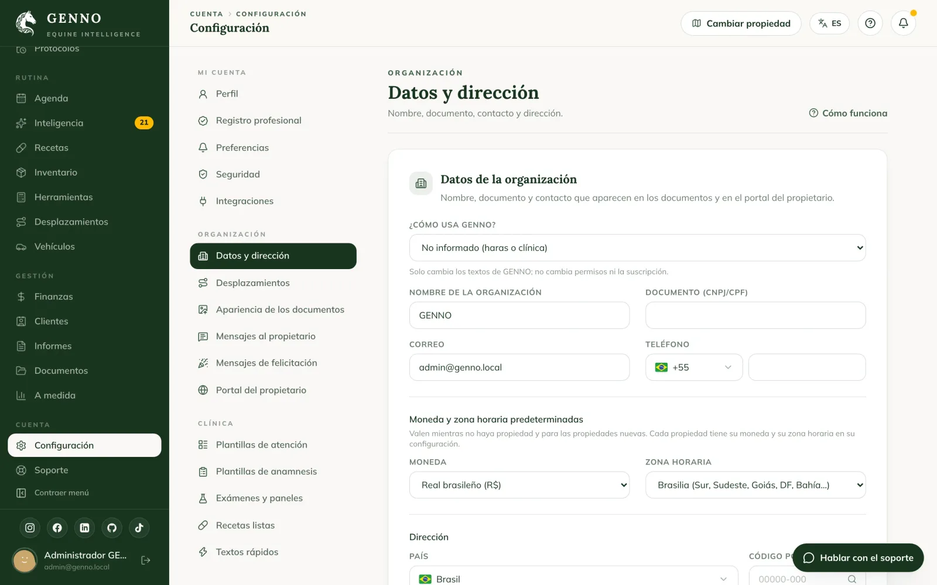Open Inventario section
937x585 pixels.
click(84, 173)
